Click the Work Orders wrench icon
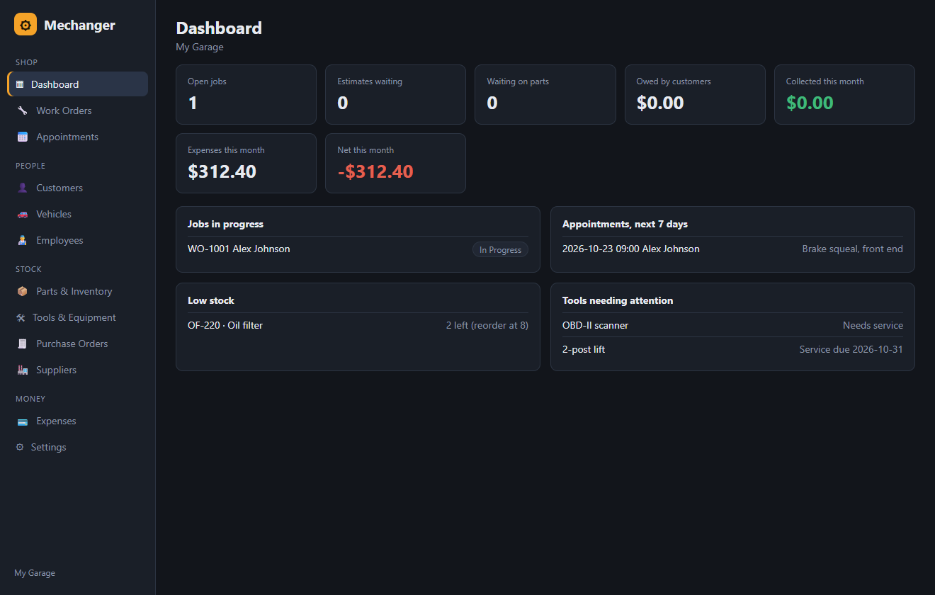The height and width of the screenshot is (595, 935). pos(22,110)
